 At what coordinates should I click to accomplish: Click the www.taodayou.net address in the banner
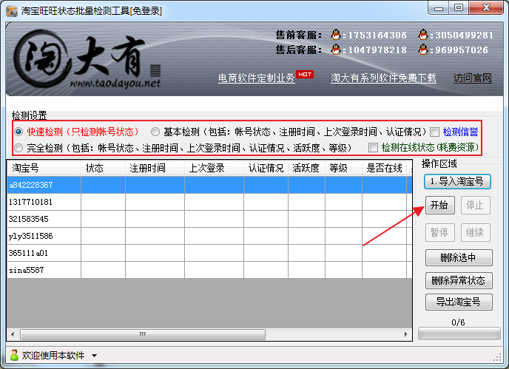point(115,84)
